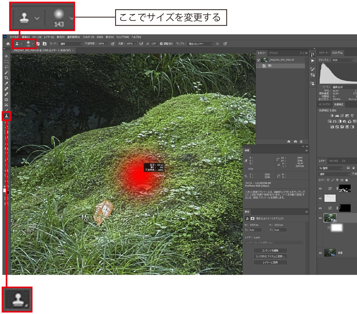Select the Crop tool

pos(6,78)
